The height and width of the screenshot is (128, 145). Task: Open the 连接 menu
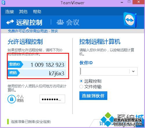10,12
